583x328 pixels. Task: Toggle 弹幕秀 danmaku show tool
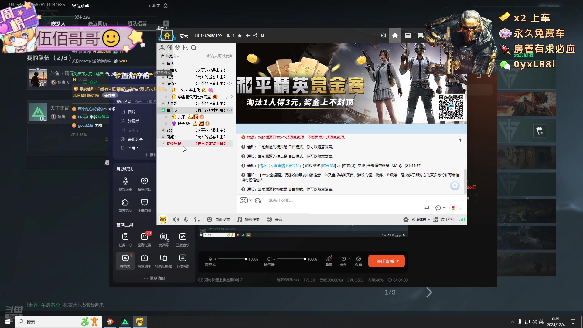point(125,261)
